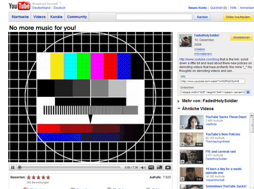Click the 'Aufrufe: 7.025' view count
This screenshot has height=189, width=254.
(160, 177)
